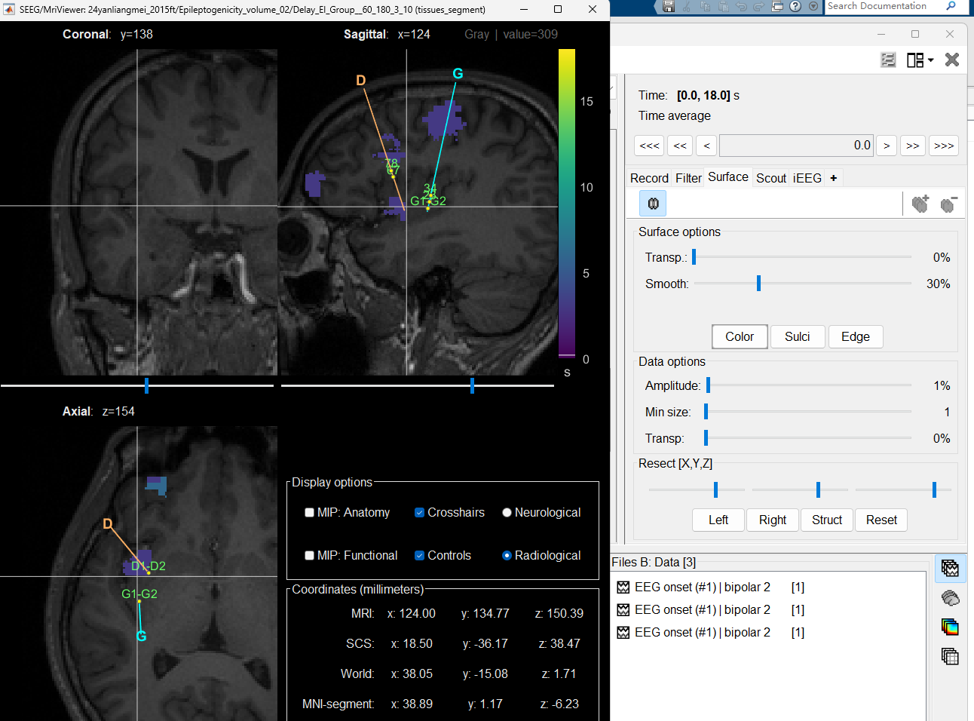Click icon of first EEG onset file row
The height and width of the screenshot is (721, 974).
point(623,588)
